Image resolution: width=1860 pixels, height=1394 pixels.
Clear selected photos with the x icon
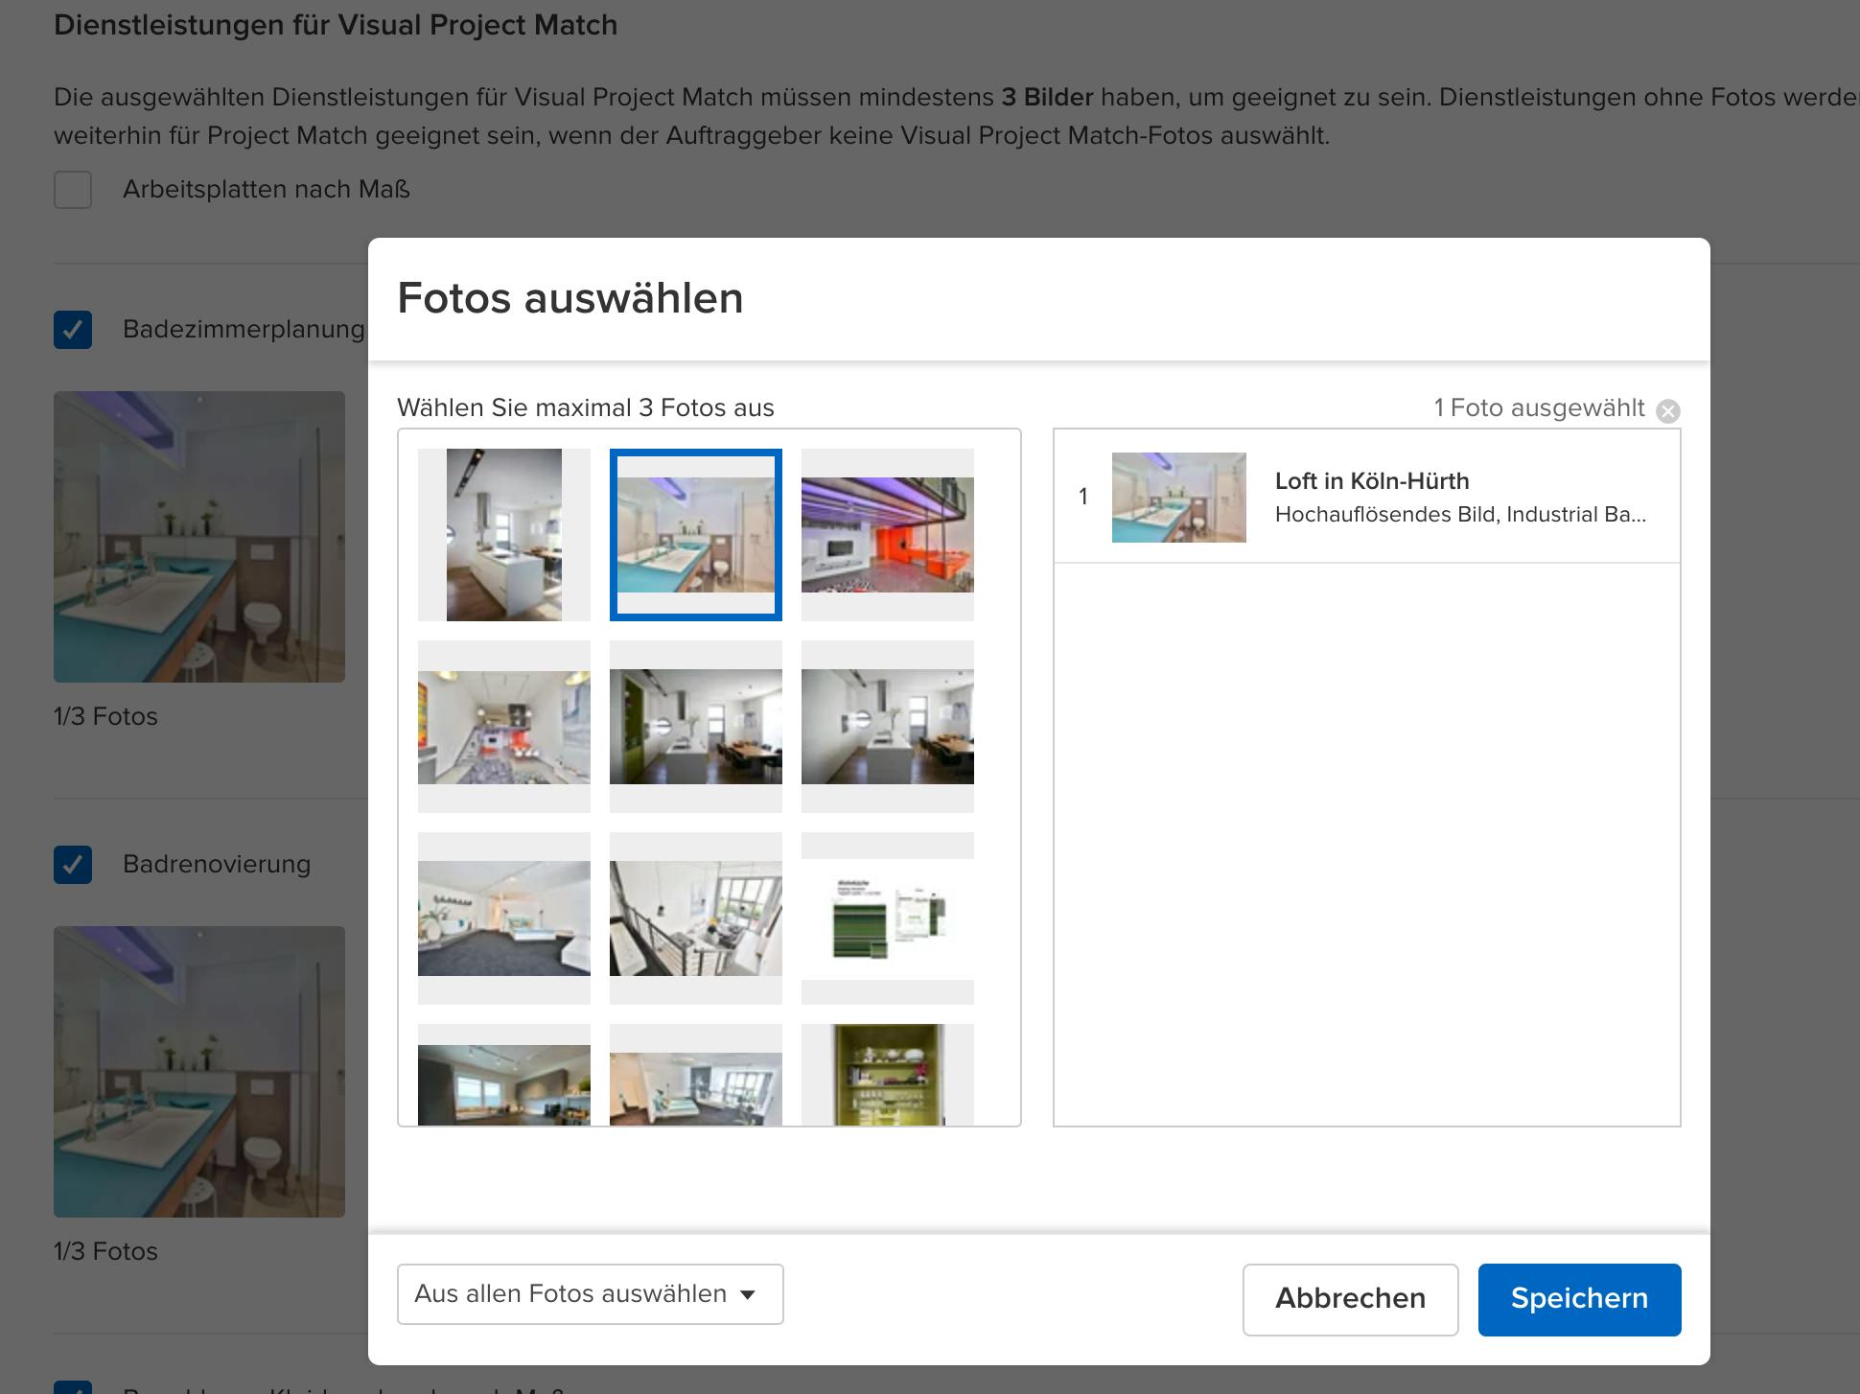coord(1668,411)
